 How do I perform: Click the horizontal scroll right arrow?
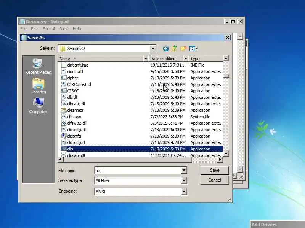(220, 159)
